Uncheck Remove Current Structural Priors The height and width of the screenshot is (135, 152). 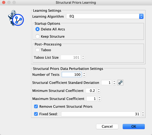36,106
